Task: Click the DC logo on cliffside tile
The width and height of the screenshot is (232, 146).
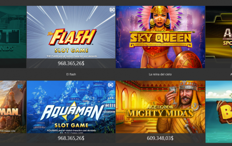Action: coord(20,86)
